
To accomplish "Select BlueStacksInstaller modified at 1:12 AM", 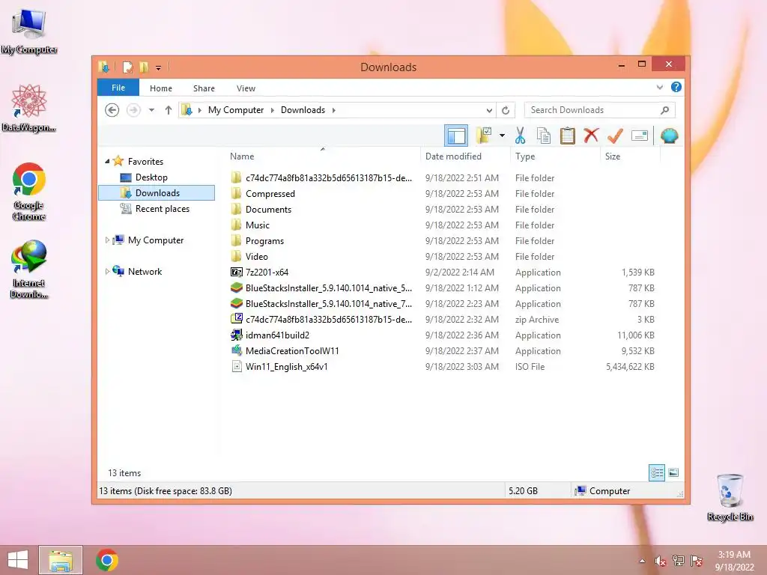I will tap(443, 288).
